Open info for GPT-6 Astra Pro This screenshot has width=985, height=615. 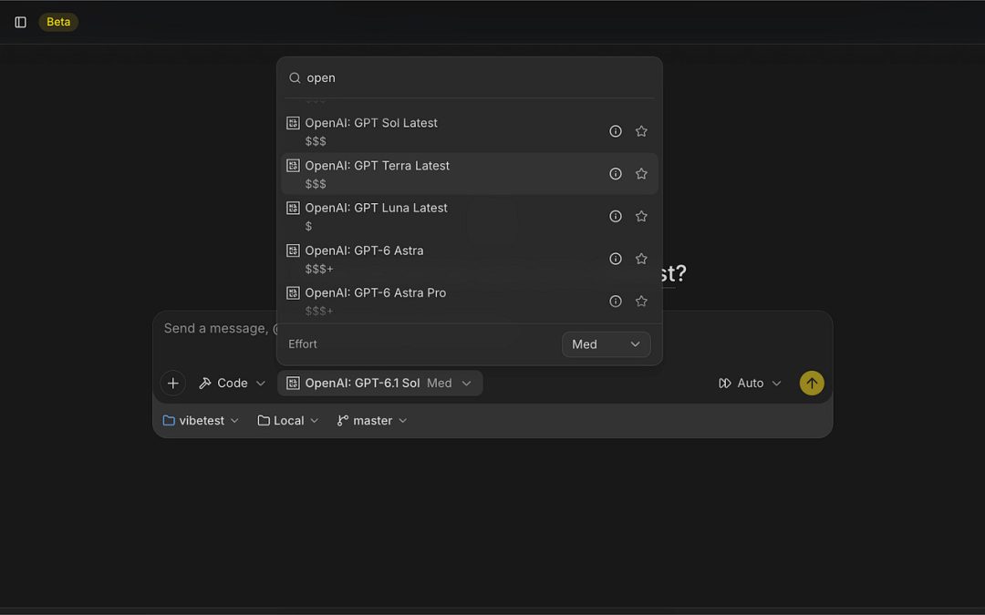[616, 302]
